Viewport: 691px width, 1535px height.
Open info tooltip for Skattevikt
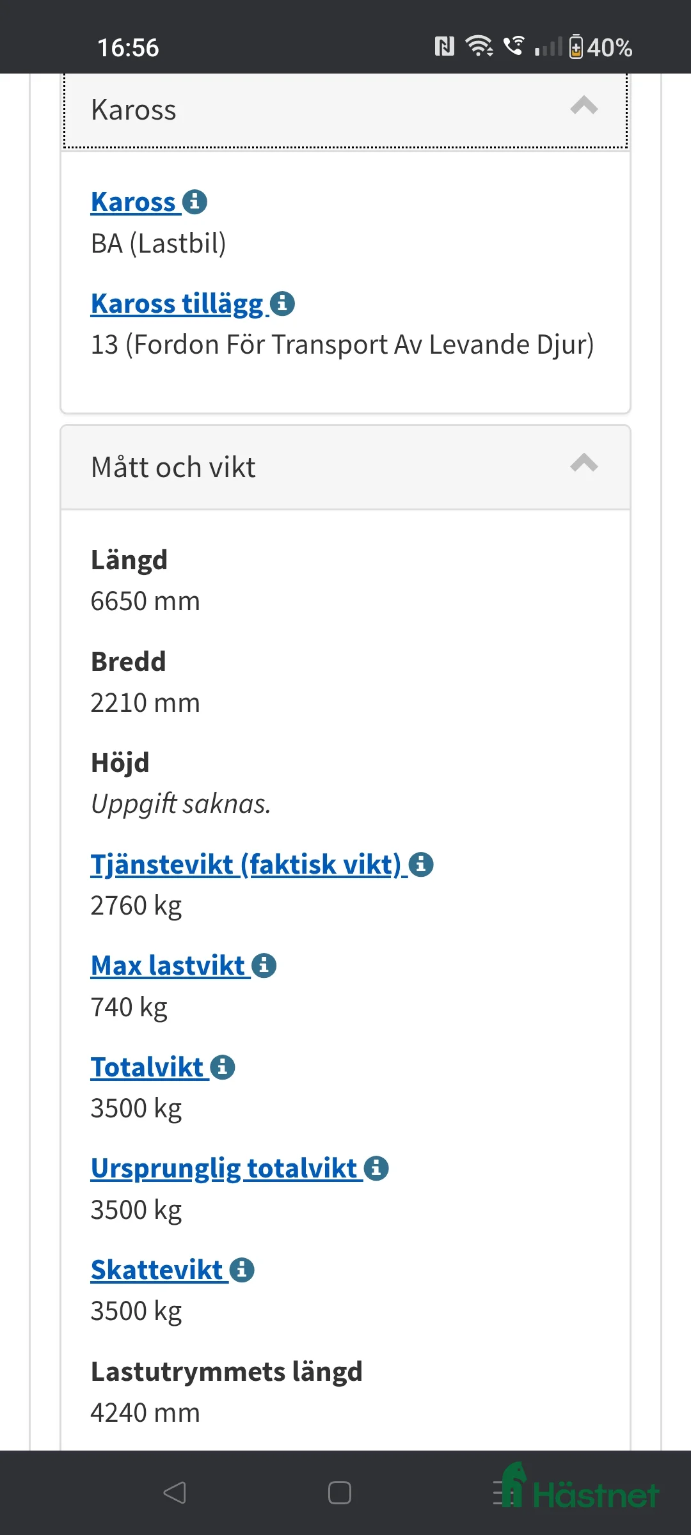point(242,1270)
